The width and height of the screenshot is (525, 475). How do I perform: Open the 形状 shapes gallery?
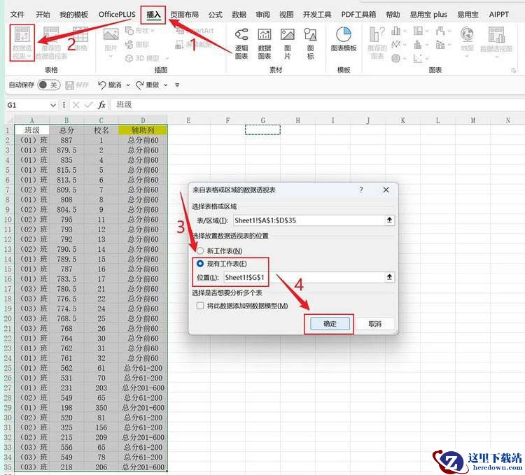pos(139,31)
